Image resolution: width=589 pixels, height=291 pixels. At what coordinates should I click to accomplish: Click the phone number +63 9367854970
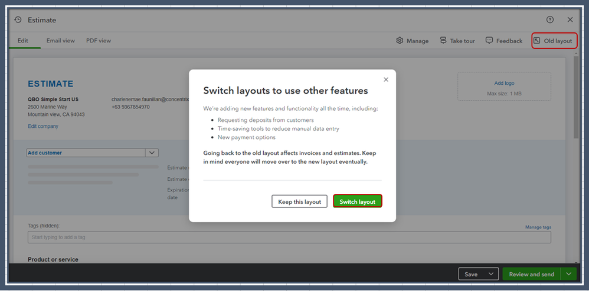[130, 107]
